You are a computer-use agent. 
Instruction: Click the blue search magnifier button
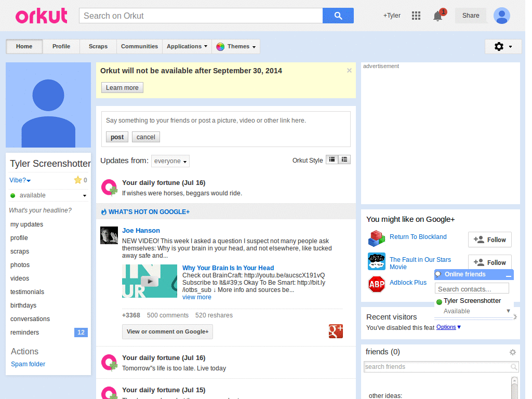pos(338,16)
